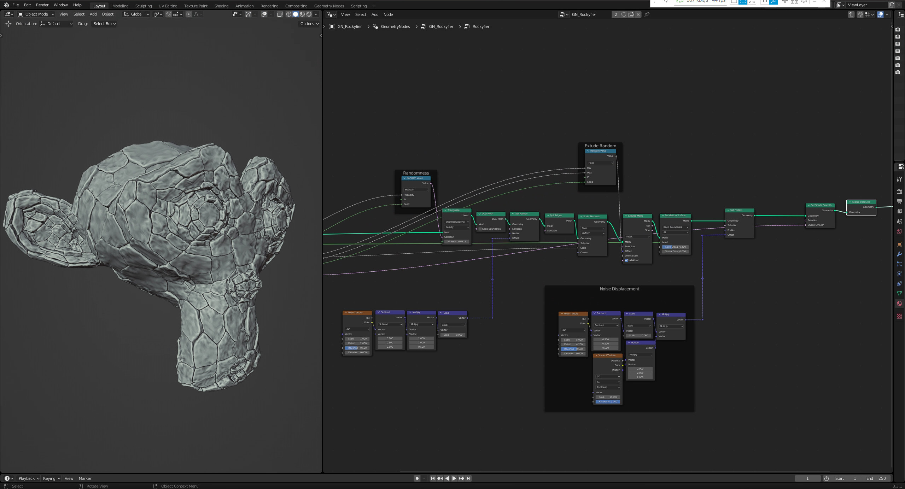Open the Tool properties tab
This screenshot has height=489, width=905.
[899, 179]
